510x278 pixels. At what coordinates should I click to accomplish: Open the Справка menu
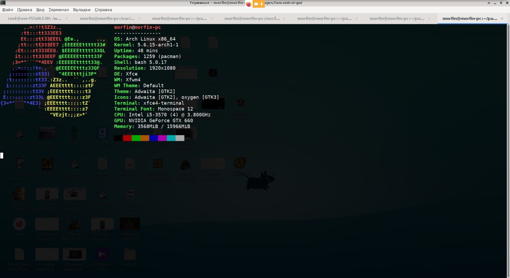103,10
